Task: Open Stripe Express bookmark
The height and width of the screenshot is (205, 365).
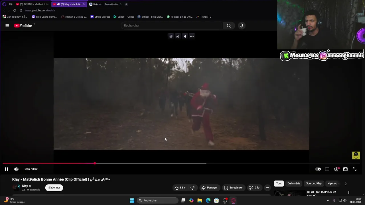Action: click(100, 17)
